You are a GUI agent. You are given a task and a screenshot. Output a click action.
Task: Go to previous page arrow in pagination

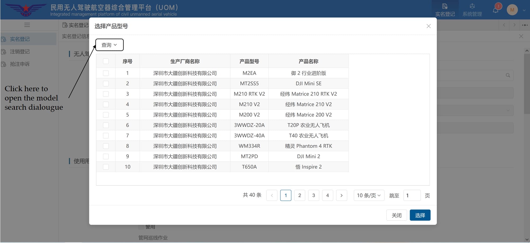(272, 195)
